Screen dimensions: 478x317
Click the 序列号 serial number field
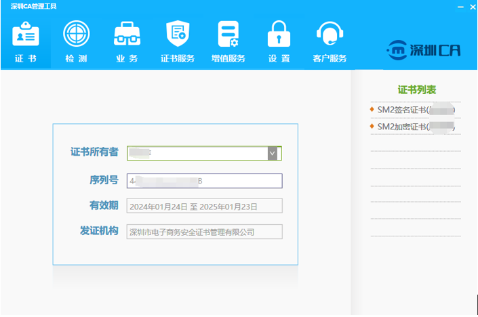click(204, 181)
